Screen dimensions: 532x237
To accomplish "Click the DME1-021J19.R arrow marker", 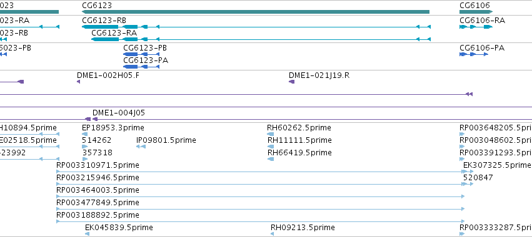I will point(291,82).
